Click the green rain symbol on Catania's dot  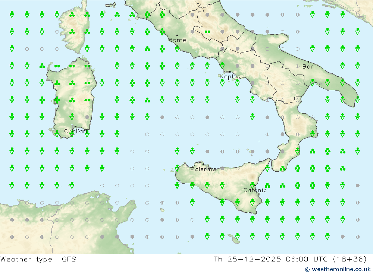(253, 185)
